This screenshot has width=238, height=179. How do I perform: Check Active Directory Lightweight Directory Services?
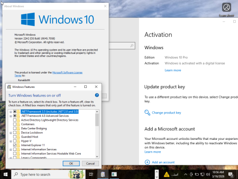(15, 120)
